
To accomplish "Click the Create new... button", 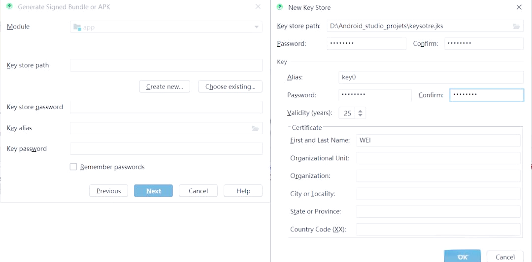I will pyautogui.click(x=165, y=87).
